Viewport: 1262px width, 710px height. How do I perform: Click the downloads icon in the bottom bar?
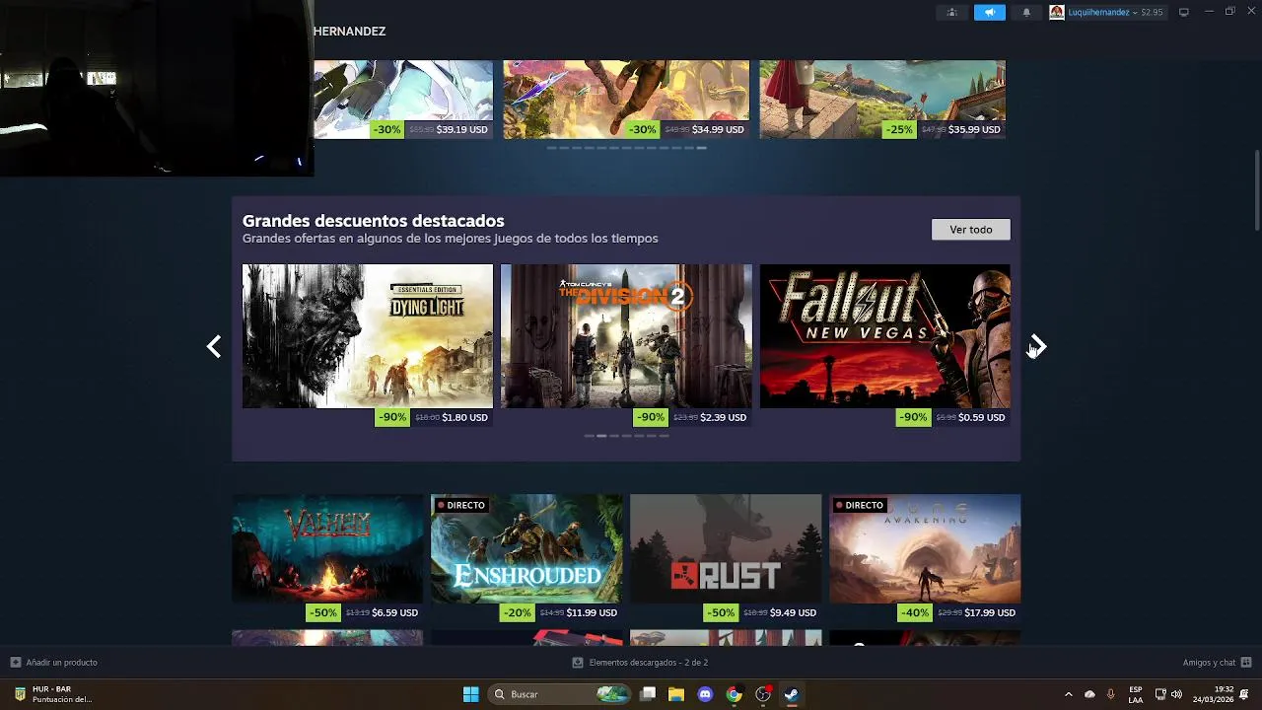coord(578,663)
